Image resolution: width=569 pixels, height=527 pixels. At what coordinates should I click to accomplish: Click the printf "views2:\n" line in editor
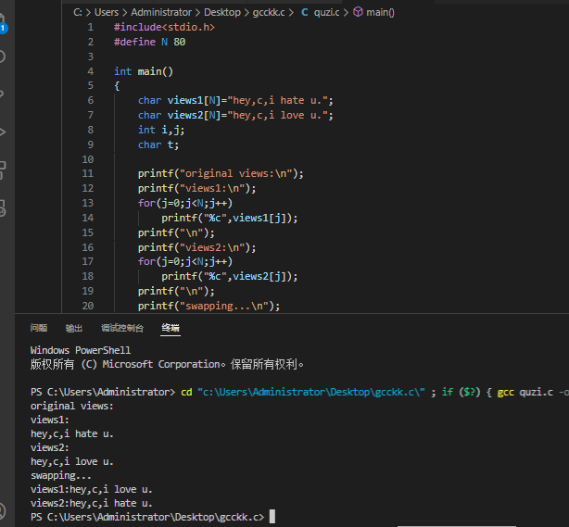click(x=197, y=247)
